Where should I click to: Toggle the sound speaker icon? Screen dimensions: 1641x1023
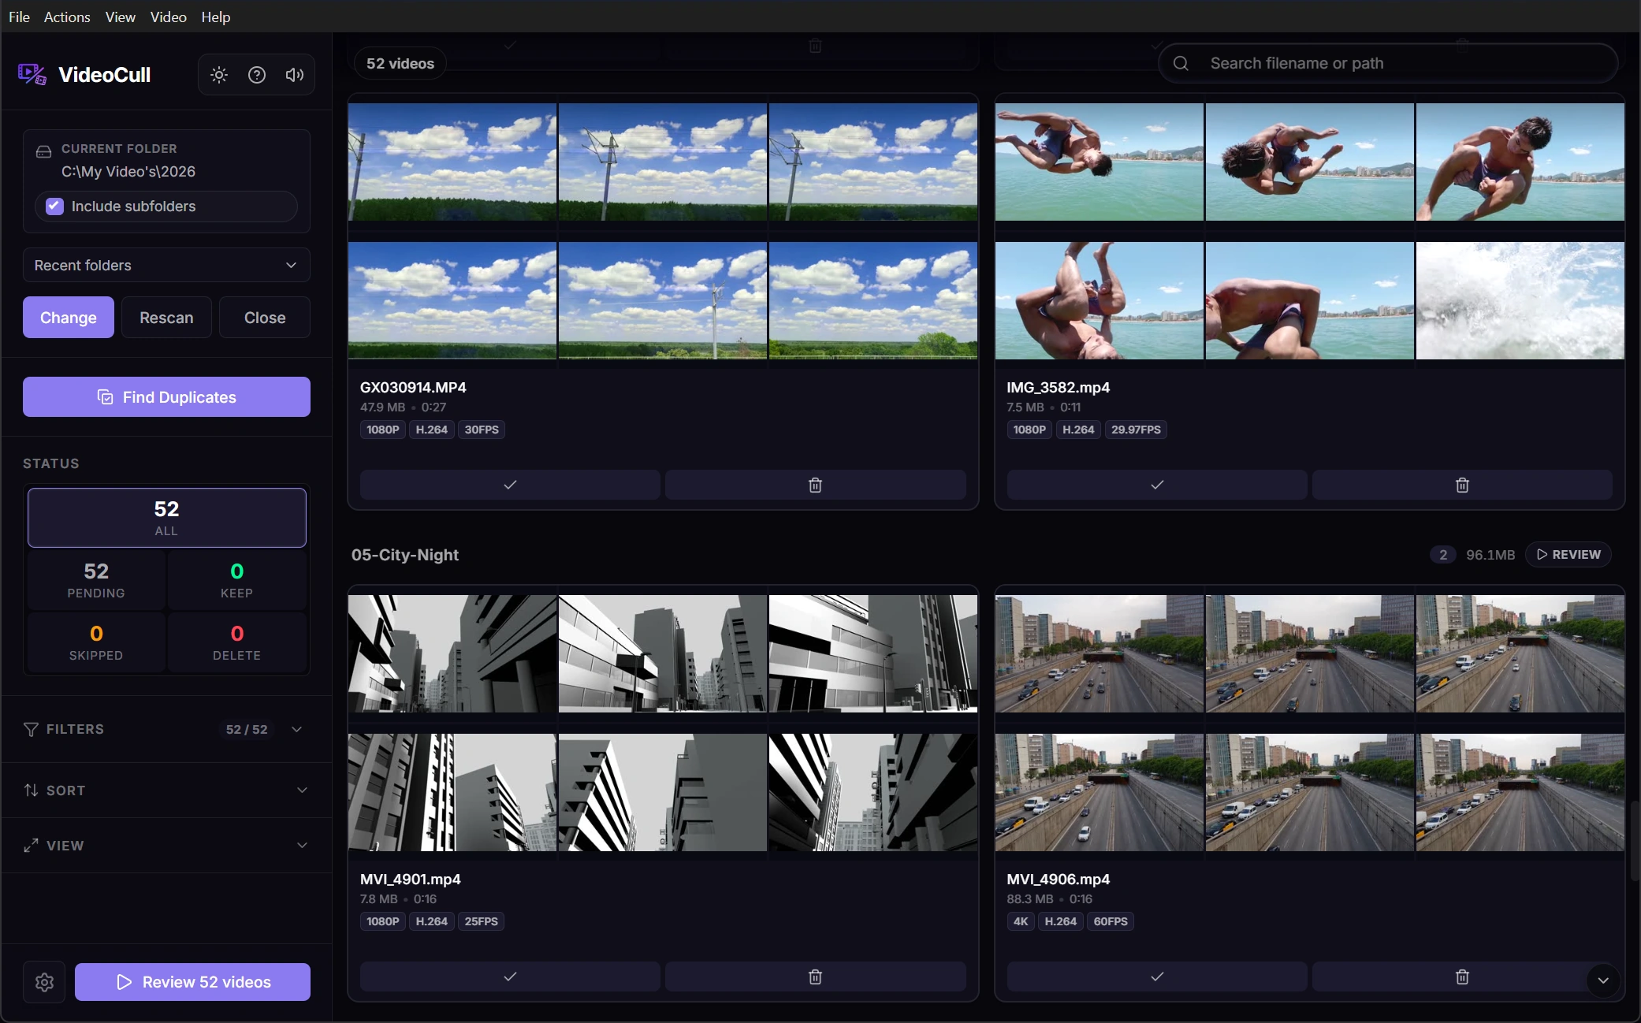tap(295, 75)
